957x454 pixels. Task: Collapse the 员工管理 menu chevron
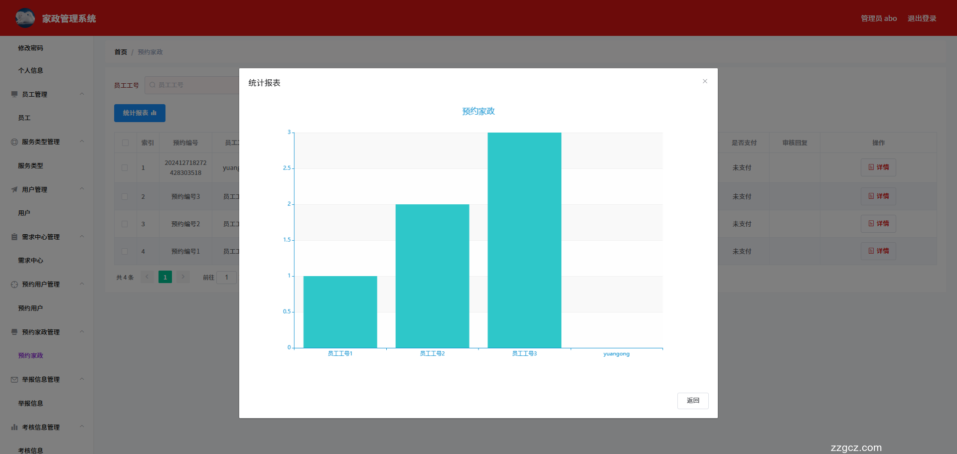82,94
